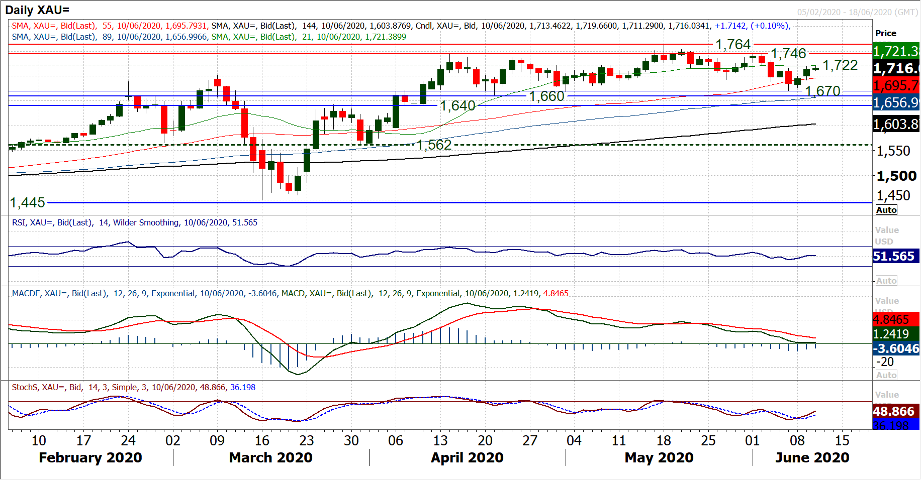Screen dimensions: 921x480
Task: Click the Stochastic value tag 48.866
Action: 895,411
